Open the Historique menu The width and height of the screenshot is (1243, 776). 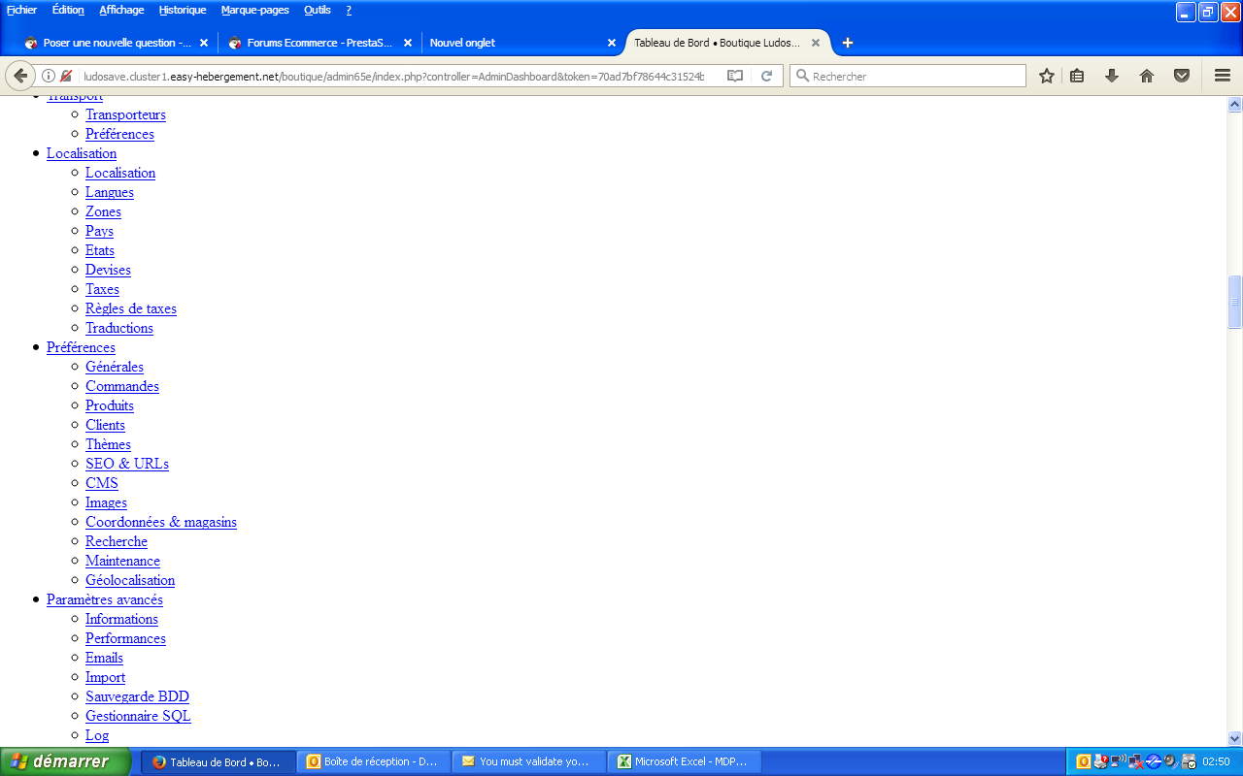click(183, 10)
